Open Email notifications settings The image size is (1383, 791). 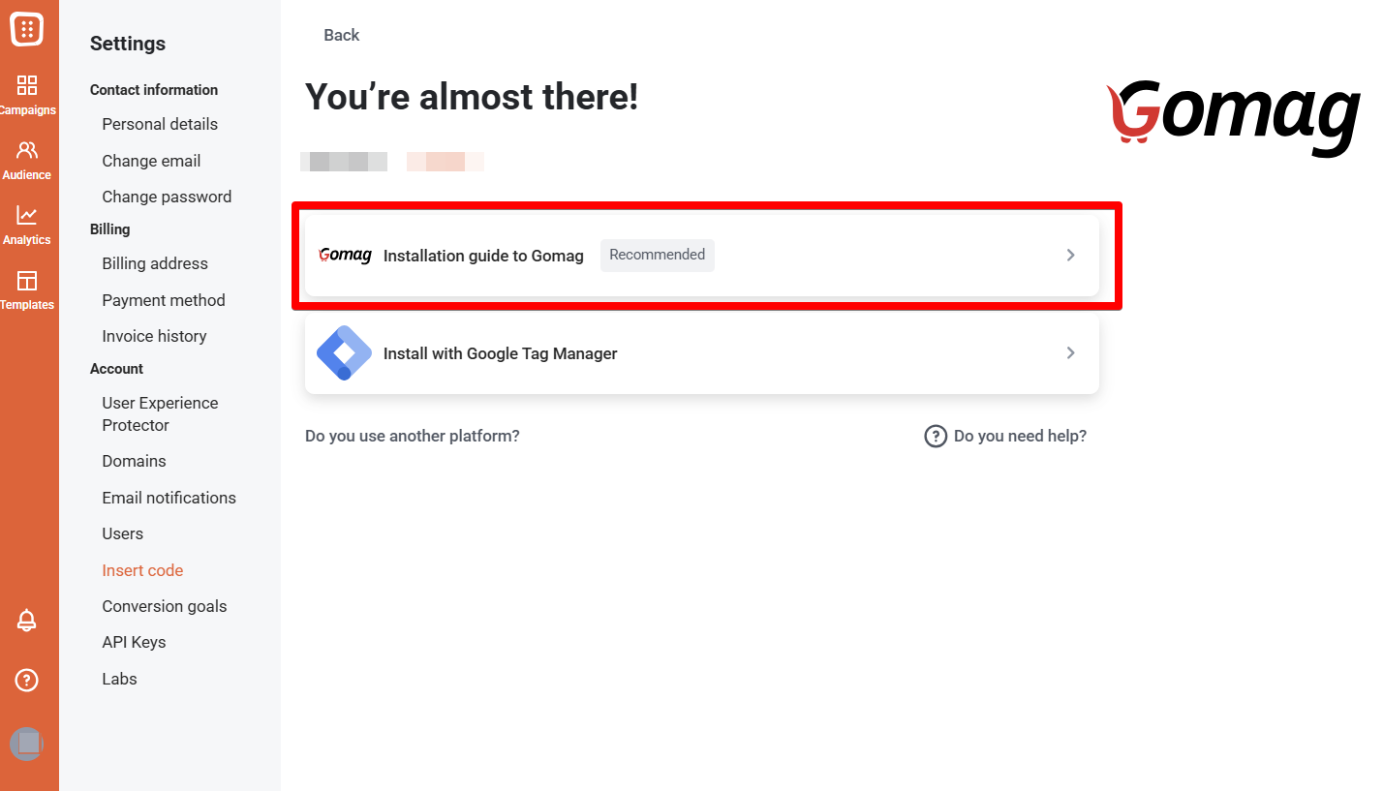169,497
